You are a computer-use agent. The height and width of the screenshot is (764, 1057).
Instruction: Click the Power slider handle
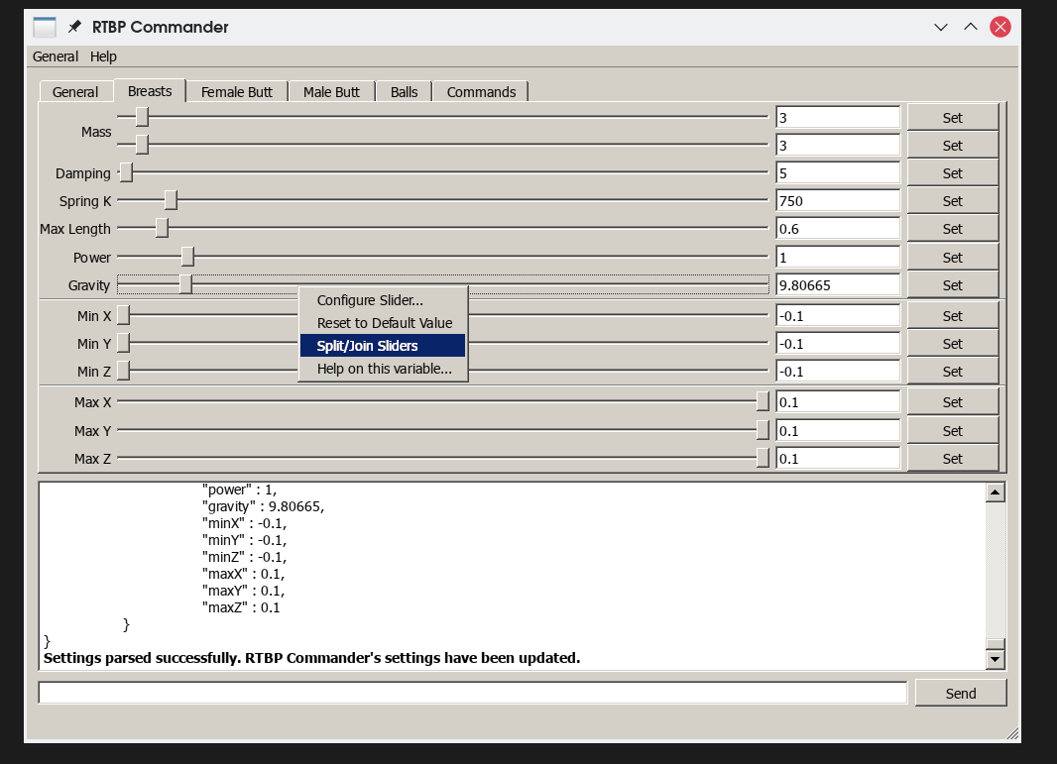[187, 256]
